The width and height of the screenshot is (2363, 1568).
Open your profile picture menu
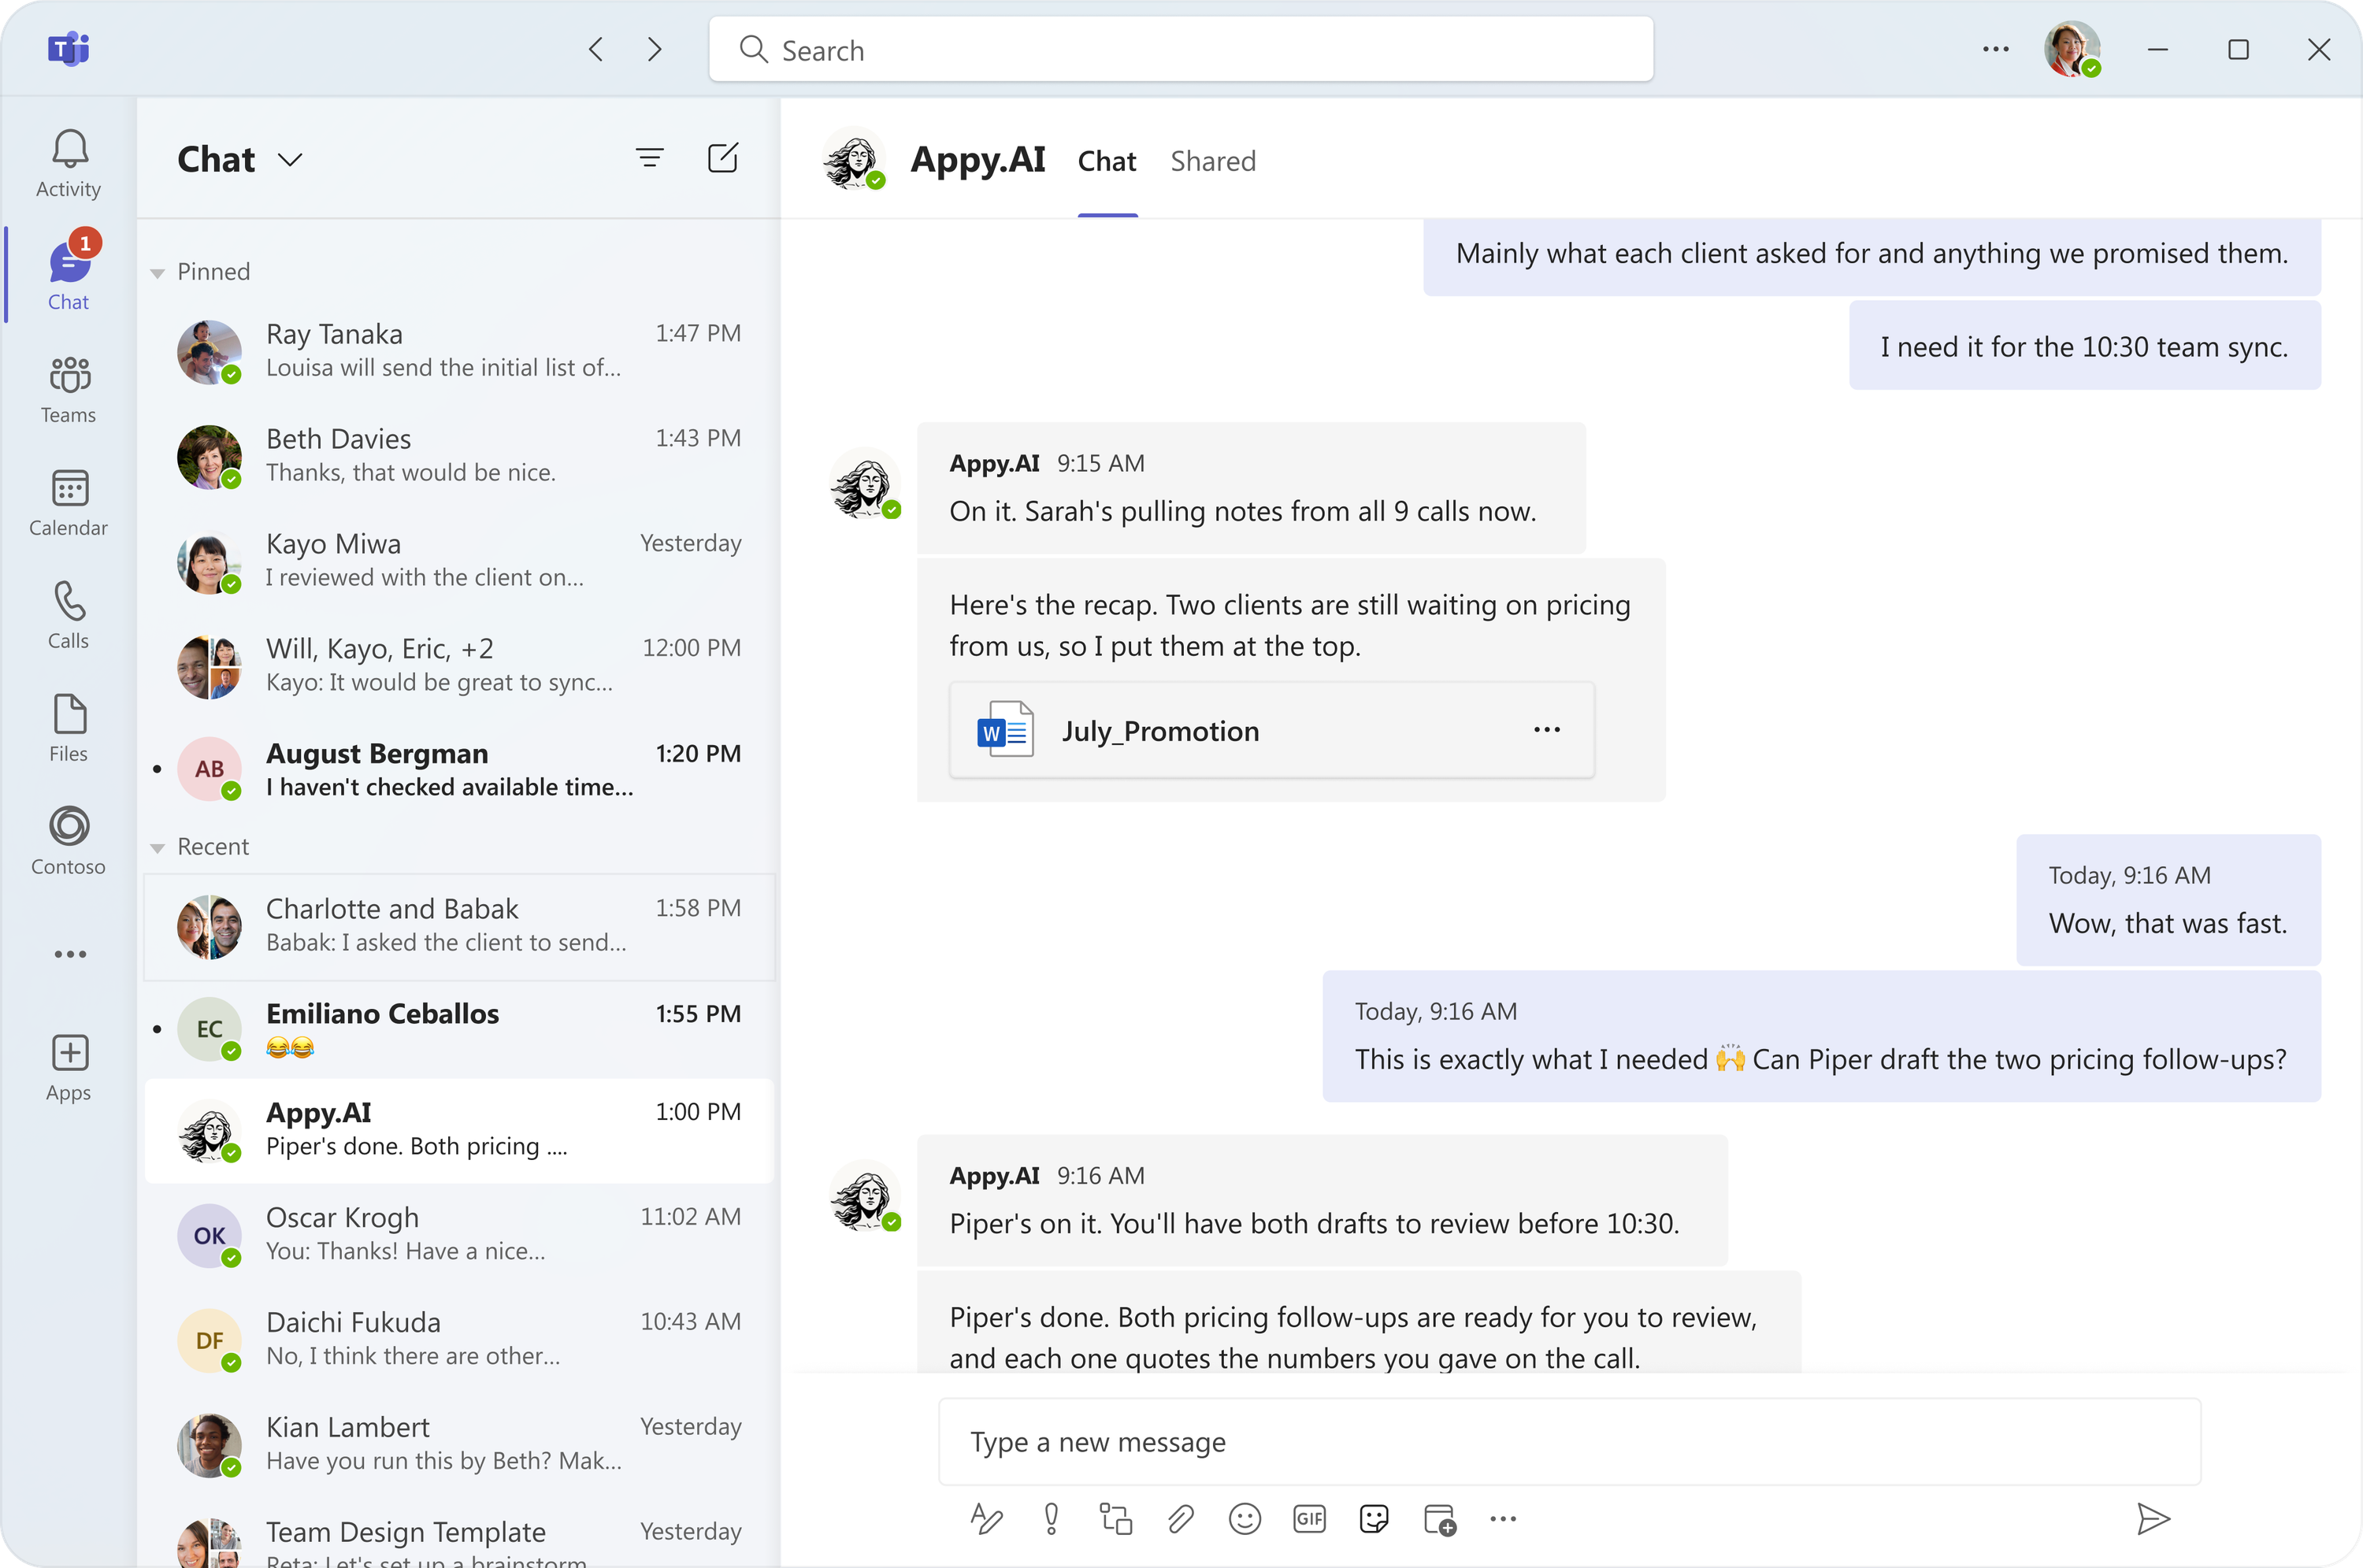(x=2071, y=49)
